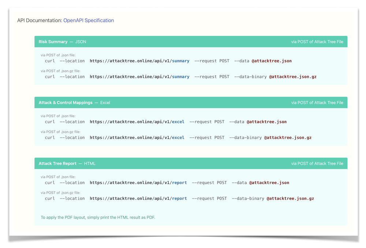Click the 'HTML' format label in the report header

point(90,163)
